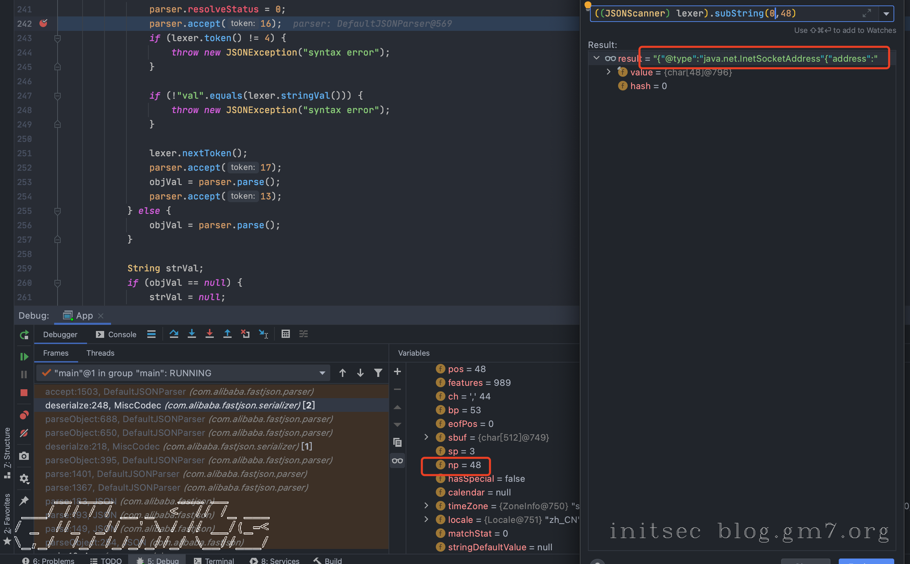Expand the value char[48] result node

click(x=608, y=72)
